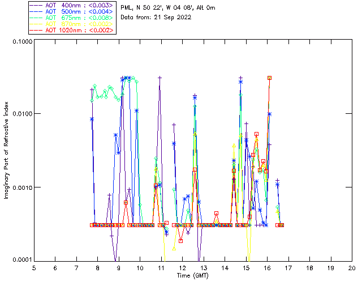Click the AOT 870nm legend entry
The image size is (362, 290).
[x=72, y=24]
